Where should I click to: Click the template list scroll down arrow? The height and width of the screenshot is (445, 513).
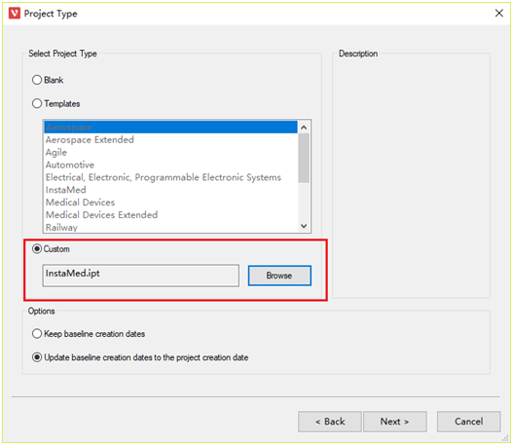click(x=304, y=226)
